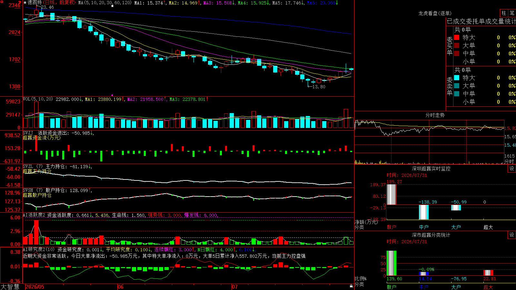Image resolution: width=516 pixels, height=290 pixels.
Task: Click the green MA4: 15.925 value
Action: [253, 3]
